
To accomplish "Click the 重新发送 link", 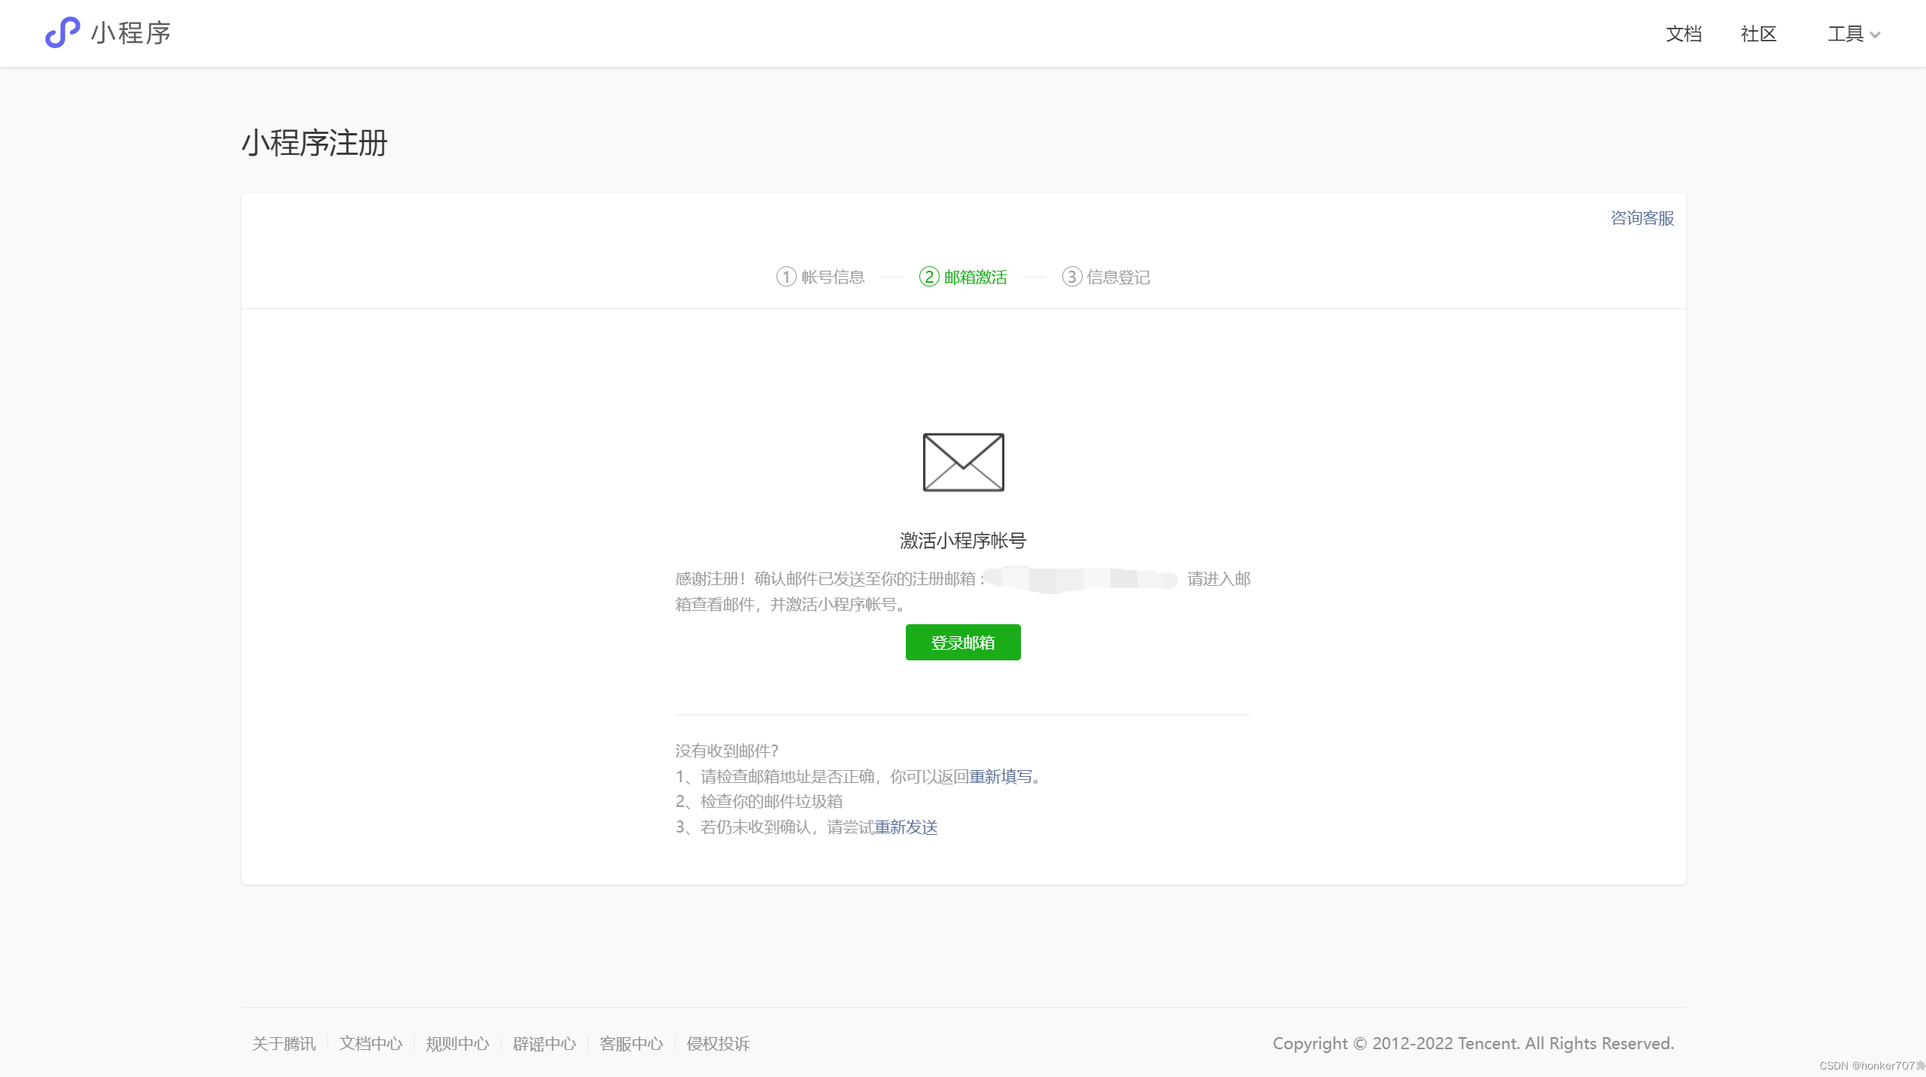I will (906, 827).
